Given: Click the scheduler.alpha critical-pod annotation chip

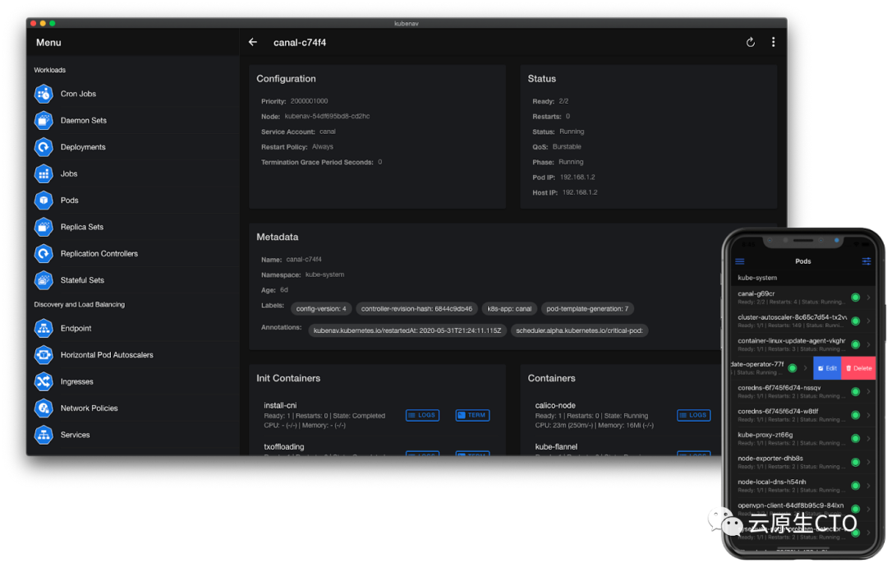Looking at the screenshot, I should [579, 330].
